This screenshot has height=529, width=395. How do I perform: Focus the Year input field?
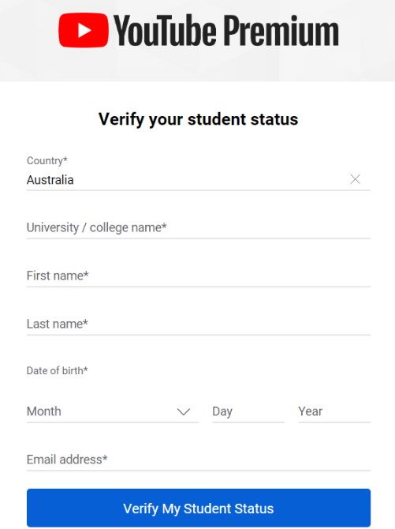point(334,411)
